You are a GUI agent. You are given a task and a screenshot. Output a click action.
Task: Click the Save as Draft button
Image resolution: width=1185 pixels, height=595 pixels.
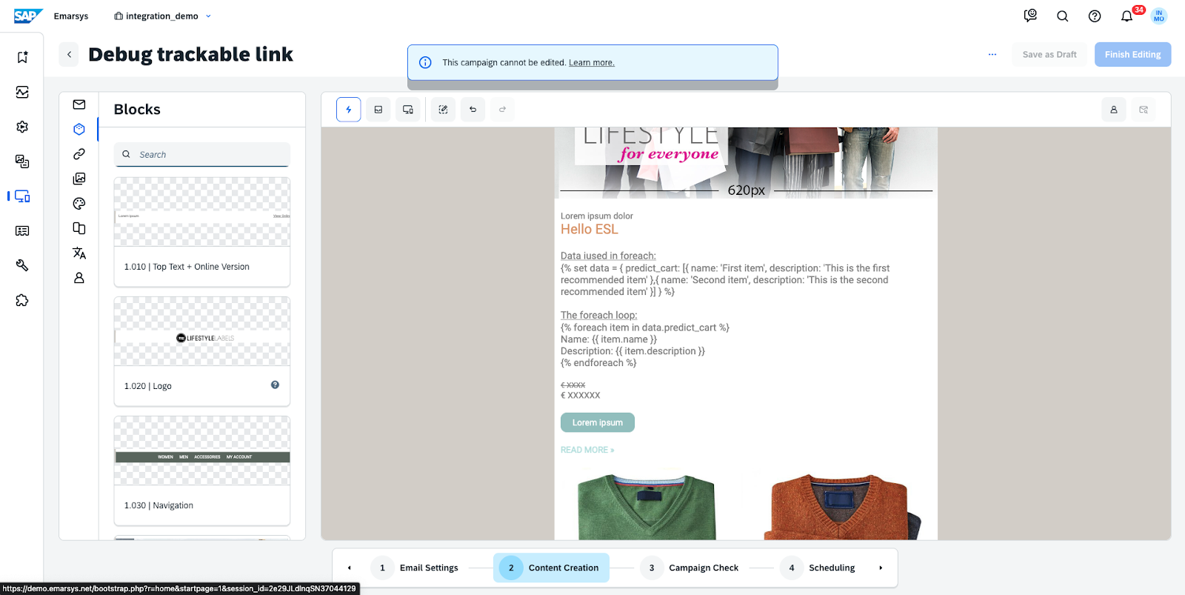click(x=1049, y=54)
